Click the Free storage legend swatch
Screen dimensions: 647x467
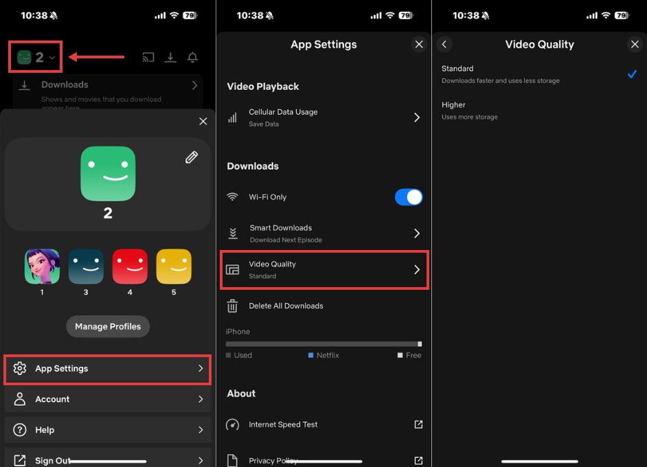[x=400, y=355]
